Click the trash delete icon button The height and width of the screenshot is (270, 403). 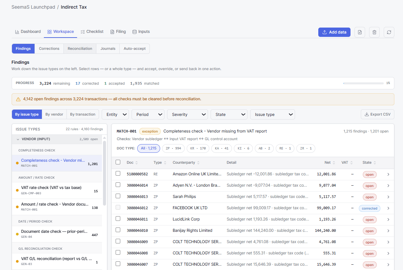pos(374,32)
